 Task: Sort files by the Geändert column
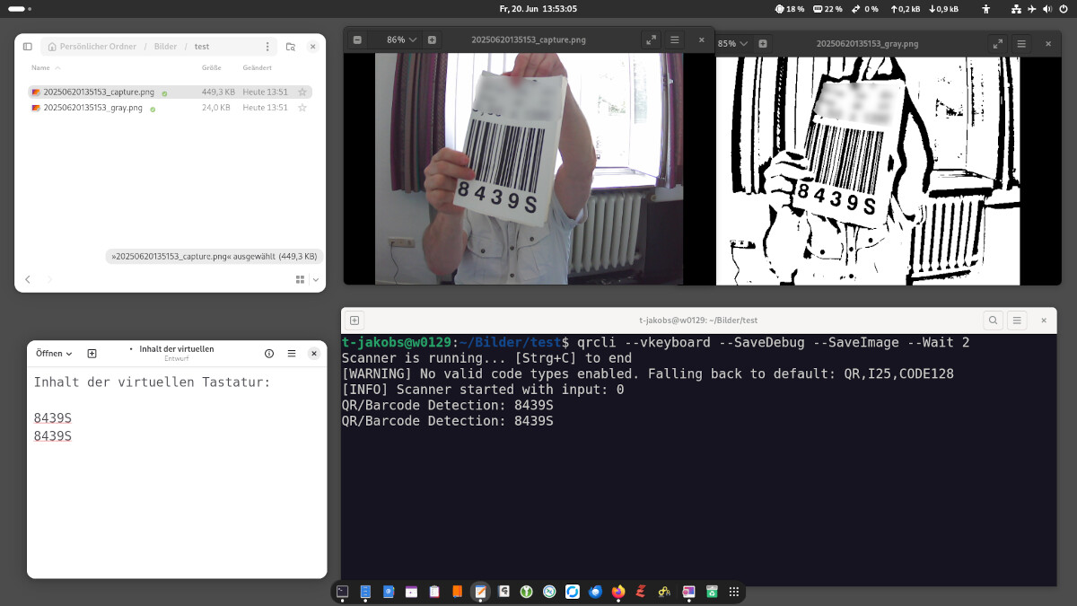point(257,68)
